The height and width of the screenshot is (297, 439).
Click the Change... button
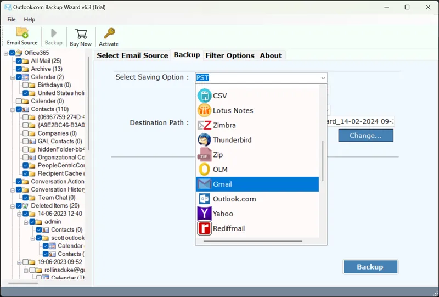[x=365, y=135]
